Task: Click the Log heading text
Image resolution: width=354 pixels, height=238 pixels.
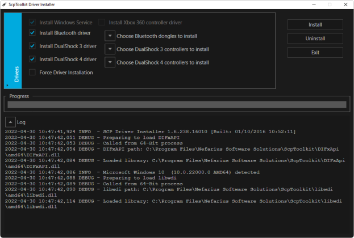Action: coord(21,122)
